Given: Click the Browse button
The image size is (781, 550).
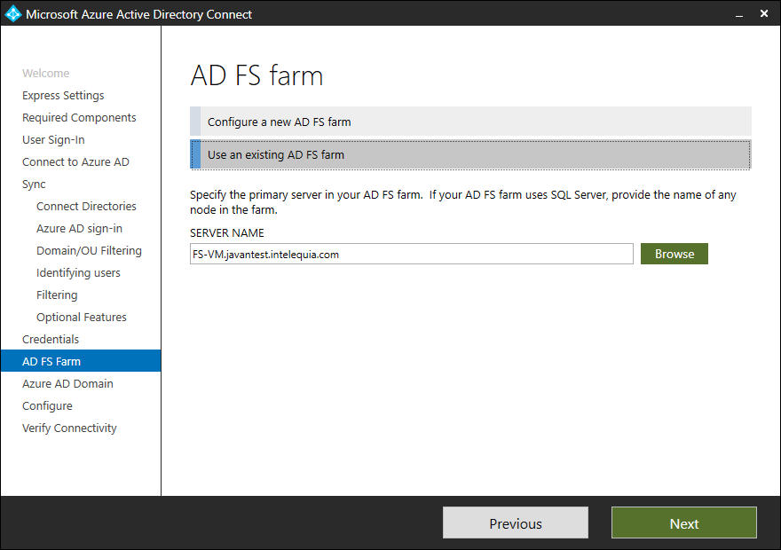Looking at the screenshot, I should pyautogui.click(x=674, y=253).
